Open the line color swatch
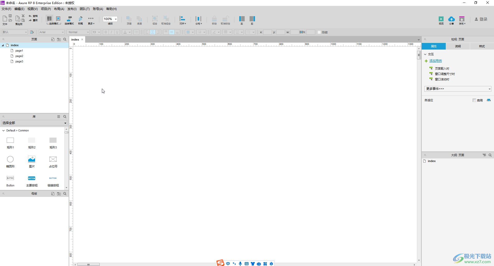Image resolution: width=494 pixels, height=266 pixels. click(216, 32)
